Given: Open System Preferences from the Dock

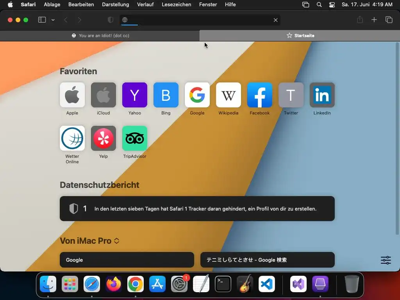Looking at the screenshot, I should (179, 284).
